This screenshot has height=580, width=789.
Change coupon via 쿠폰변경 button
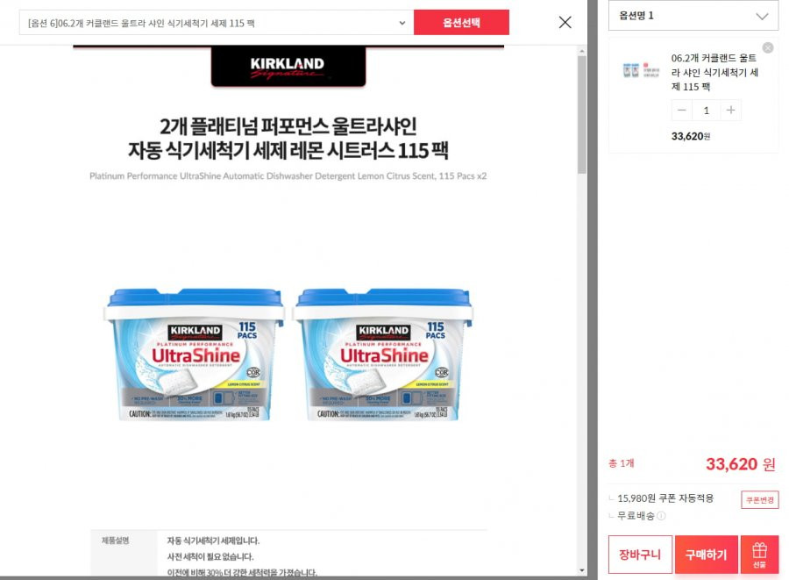point(760,500)
